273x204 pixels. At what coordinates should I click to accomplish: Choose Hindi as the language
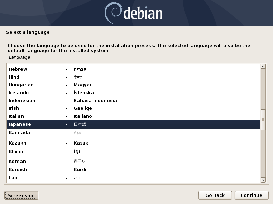(15, 77)
